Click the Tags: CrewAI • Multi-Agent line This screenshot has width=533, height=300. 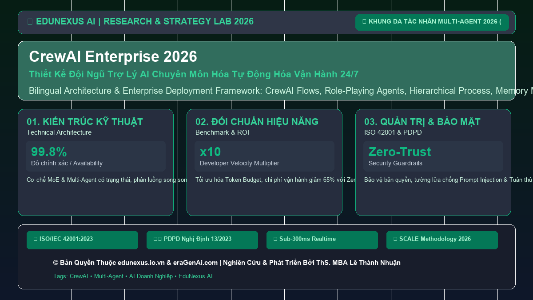pos(133,276)
